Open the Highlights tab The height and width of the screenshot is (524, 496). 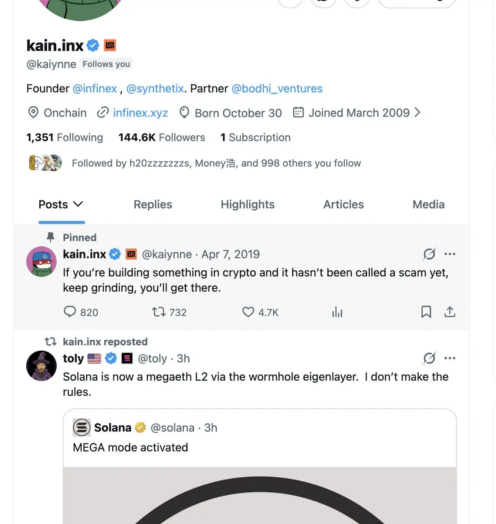click(248, 204)
